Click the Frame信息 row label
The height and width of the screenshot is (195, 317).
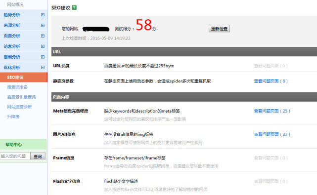pos(63,158)
